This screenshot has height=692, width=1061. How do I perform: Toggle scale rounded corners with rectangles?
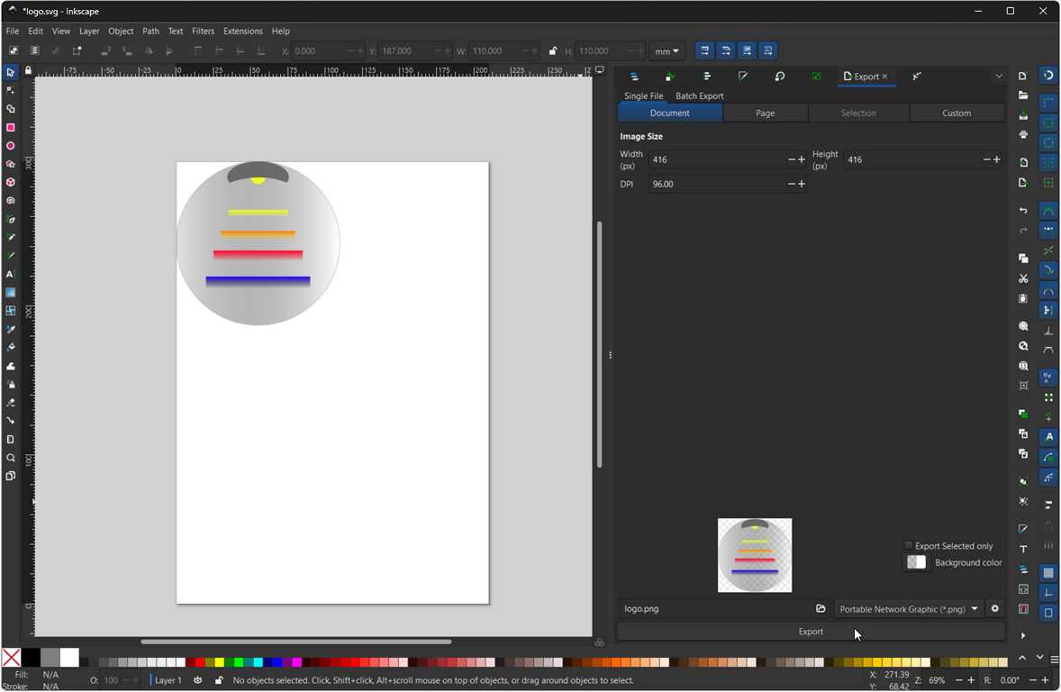(x=725, y=50)
